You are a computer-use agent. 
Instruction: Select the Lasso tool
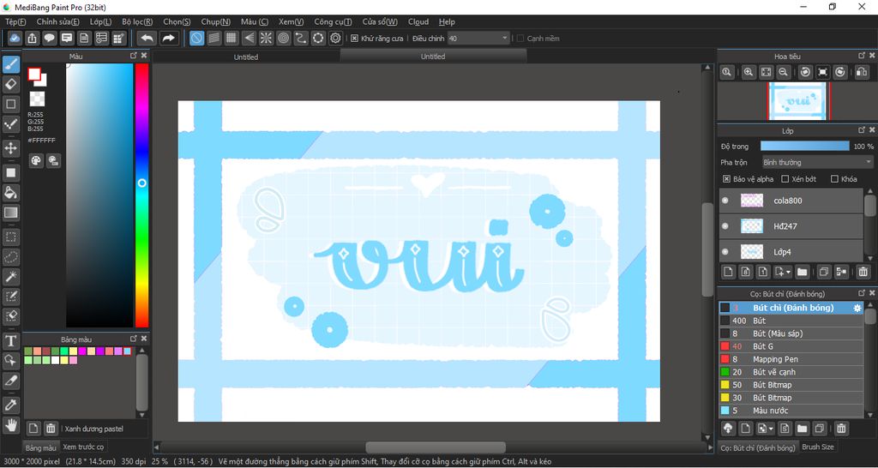pos(11,257)
